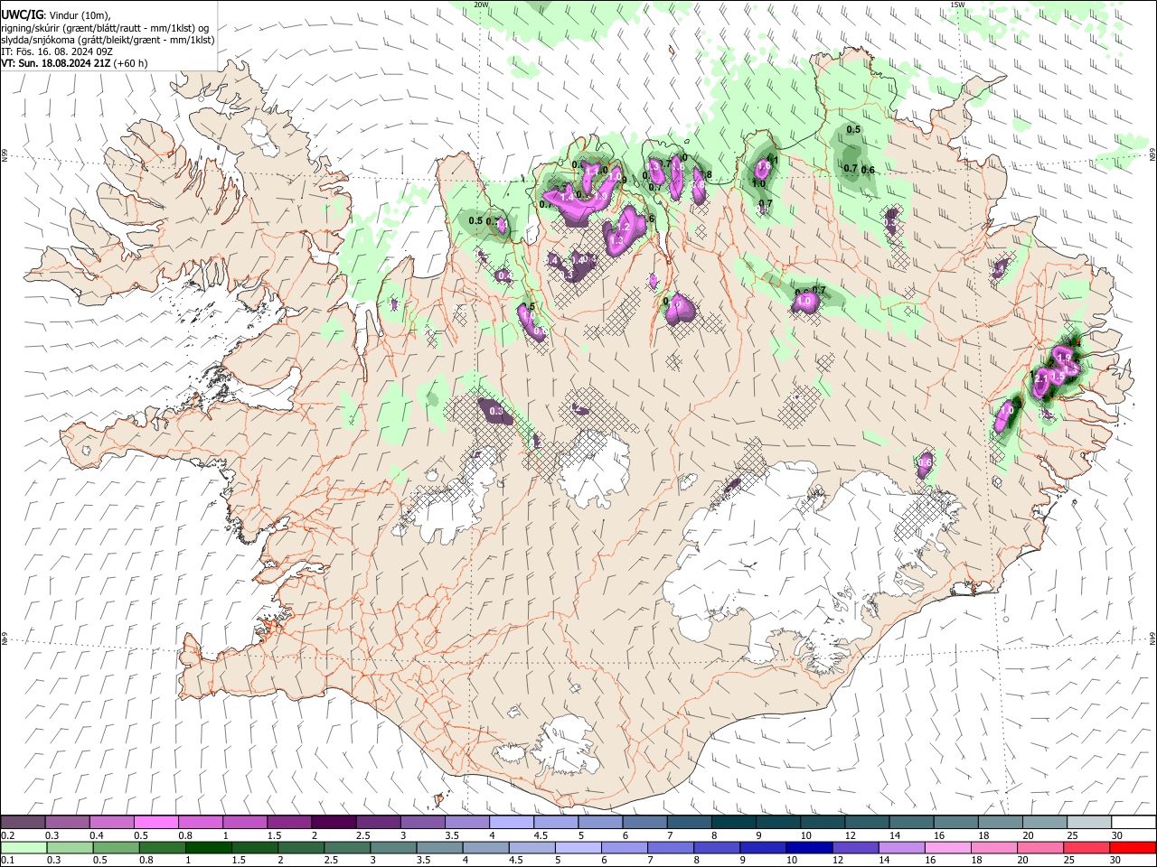Viewport: 1157px width, 867px height.
Task: Select the white swatch labeled 30 in upper legend
Action: 1133,822
